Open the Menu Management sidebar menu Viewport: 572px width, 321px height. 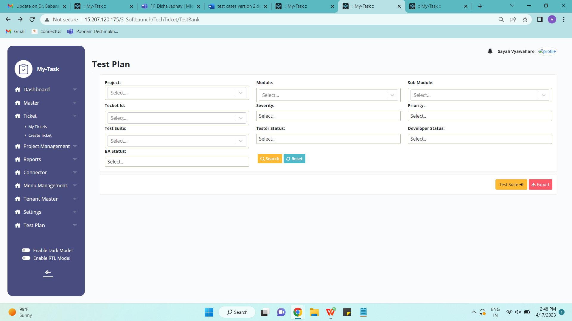tap(46, 185)
